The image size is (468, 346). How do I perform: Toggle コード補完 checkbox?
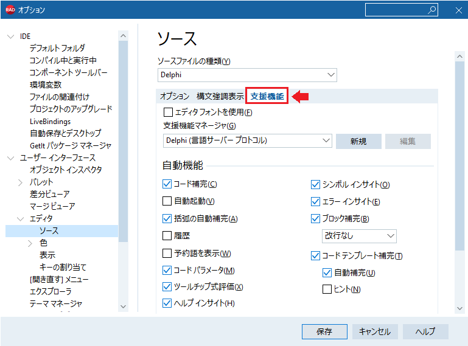167,184
